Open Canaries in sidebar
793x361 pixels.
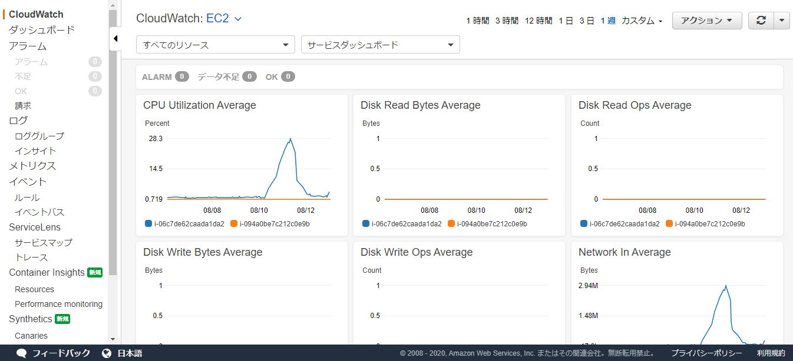pyautogui.click(x=31, y=336)
